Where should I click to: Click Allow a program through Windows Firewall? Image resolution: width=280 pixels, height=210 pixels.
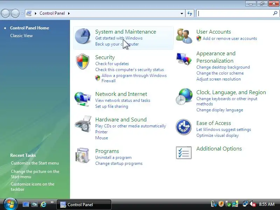(134, 78)
